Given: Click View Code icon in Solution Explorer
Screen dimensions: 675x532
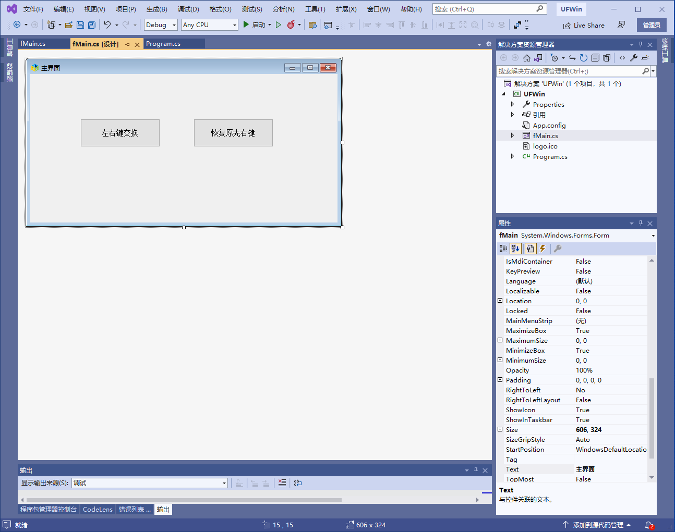Looking at the screenshot, I should (x=622, y=58).
